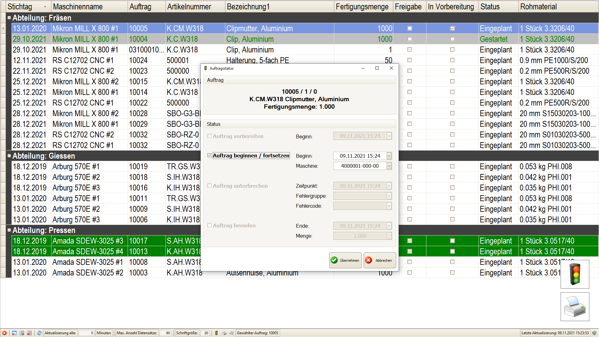This screenshot has width=599, height=337.
Task: Click the blue refresh arrows icon
Action: tap(39, 333)
